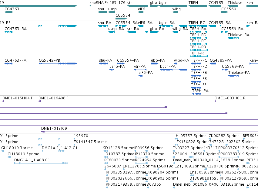Select the TBPH-RF transcript label

[198, 53]
